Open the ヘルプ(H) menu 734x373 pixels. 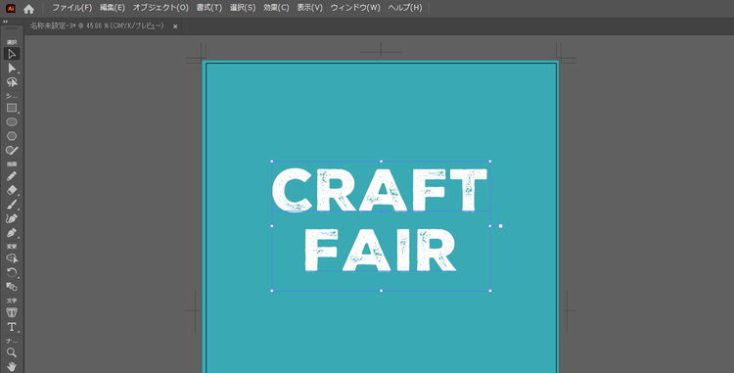click(405, 8)
